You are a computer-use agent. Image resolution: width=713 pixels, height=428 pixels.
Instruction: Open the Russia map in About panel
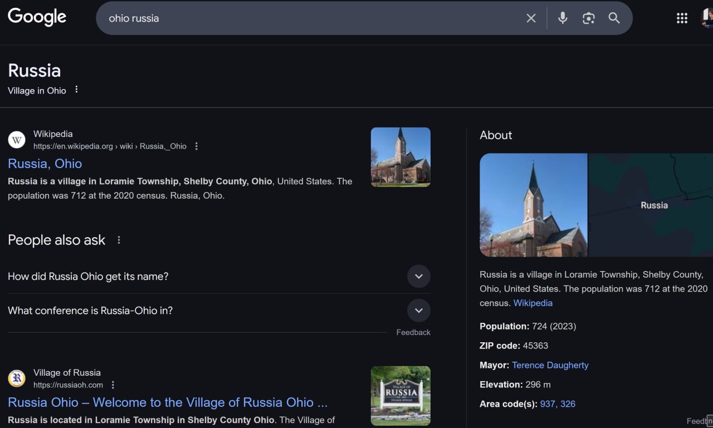651,205
